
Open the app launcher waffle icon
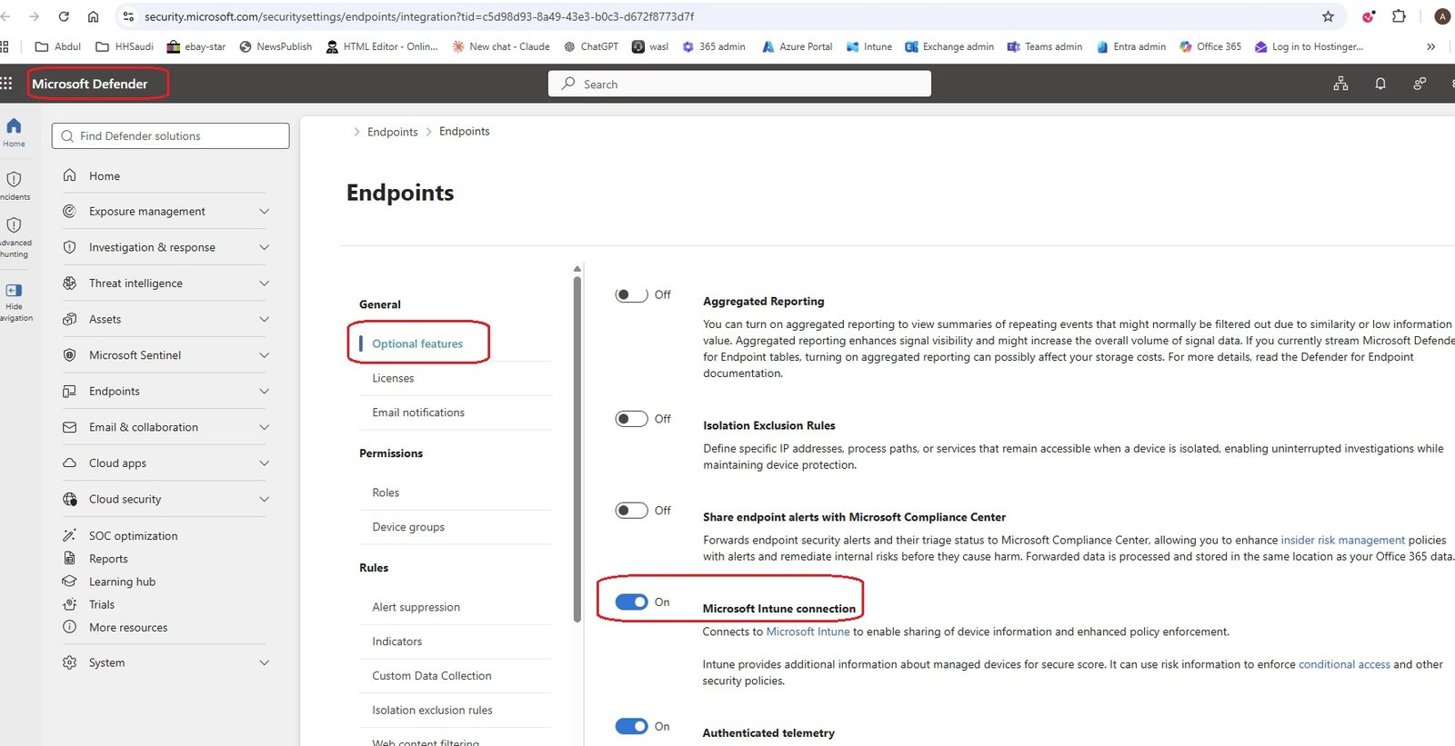[x=6, y=84]
